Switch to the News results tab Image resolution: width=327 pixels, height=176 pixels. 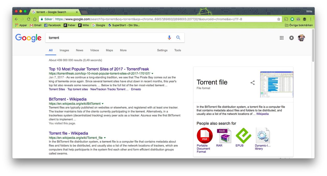point(79,50)
